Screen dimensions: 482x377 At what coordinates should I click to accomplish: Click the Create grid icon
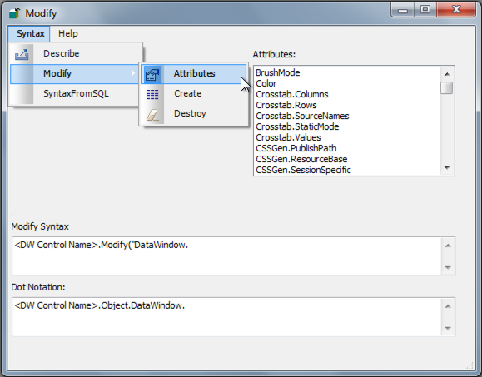152,94
